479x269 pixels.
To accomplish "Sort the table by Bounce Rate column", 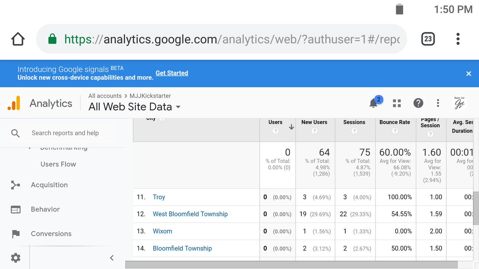I will point(395,122).
